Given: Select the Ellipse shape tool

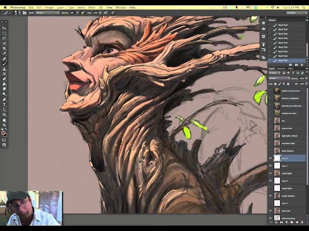Looking at the screenshot, I should [4, 115].
